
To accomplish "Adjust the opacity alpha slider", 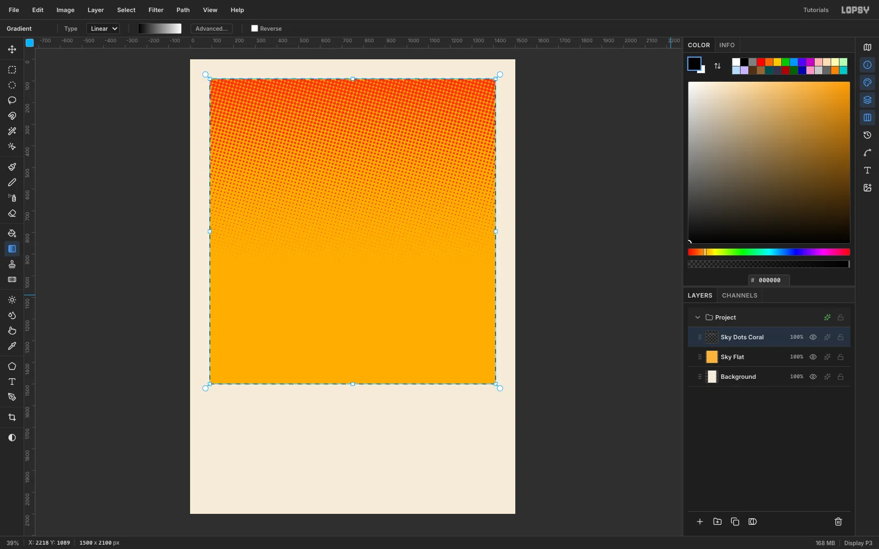I will (x=769, y=264).
